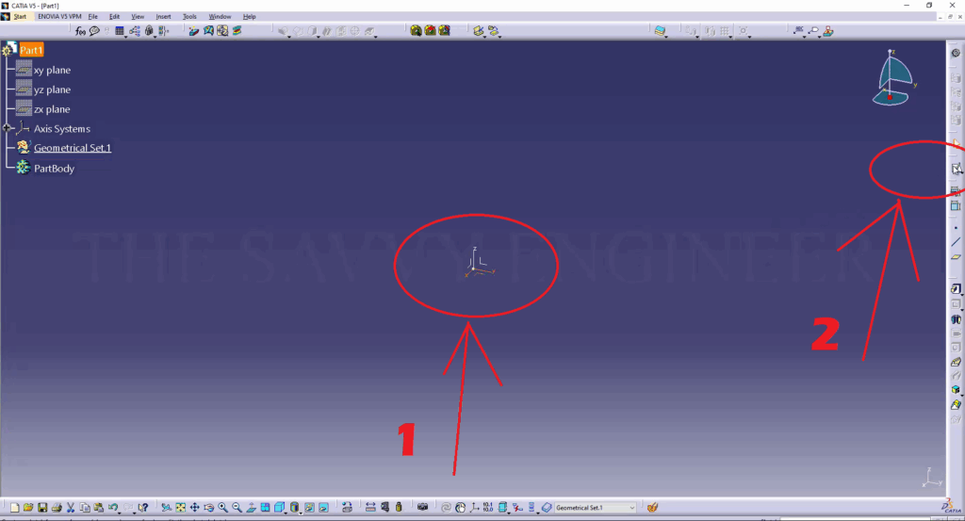Screen dimensions: 965x521
Task: Click the Axis System icon in bottom toolbar
Action: tap(475, 508)
